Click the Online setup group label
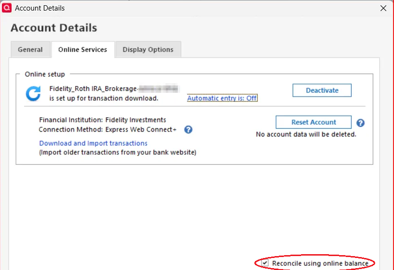This screenshot has height=270, width=394. (45, 74)
